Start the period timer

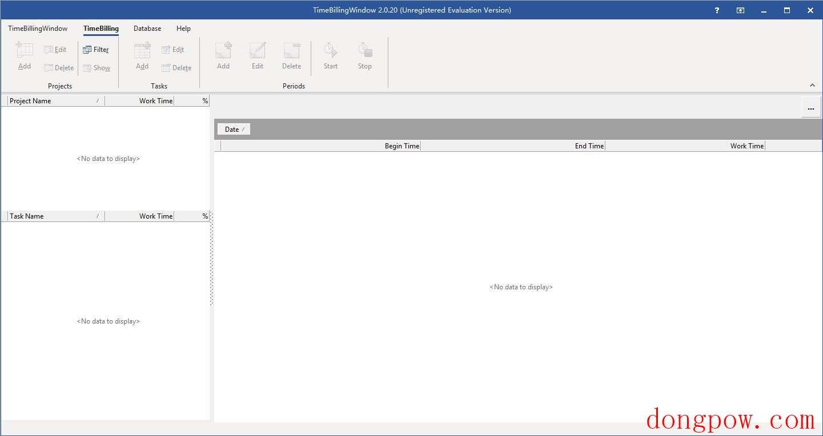point(331,56)
